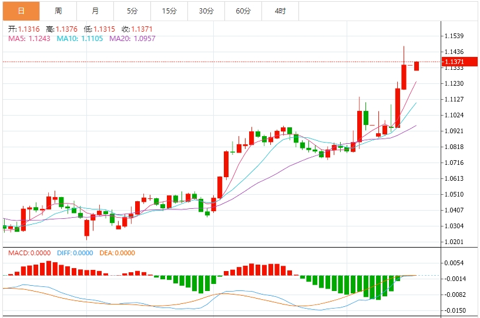
Task: Click the 1.0304 price axis label
Action: coord(454,226)
